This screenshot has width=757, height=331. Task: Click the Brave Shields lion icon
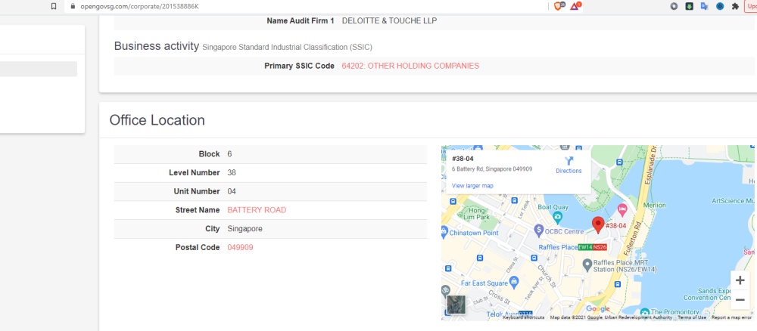point(559,5)
